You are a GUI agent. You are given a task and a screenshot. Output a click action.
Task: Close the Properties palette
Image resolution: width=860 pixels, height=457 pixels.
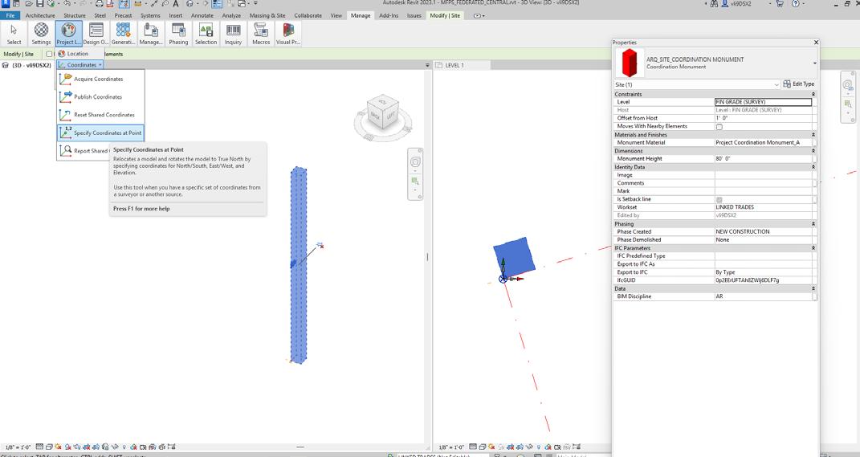(x=816, y=43)
